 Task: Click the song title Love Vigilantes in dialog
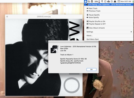[x=78, y=47]
